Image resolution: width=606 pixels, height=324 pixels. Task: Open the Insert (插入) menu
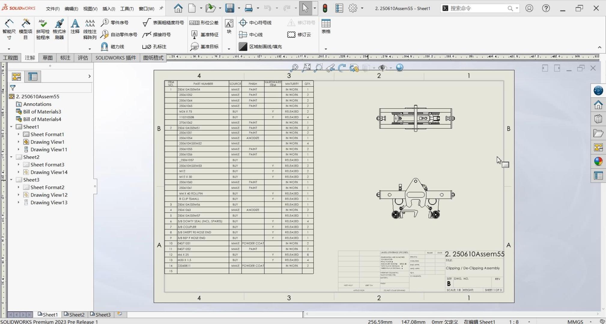pyautogui.click(x=109, y=9)
